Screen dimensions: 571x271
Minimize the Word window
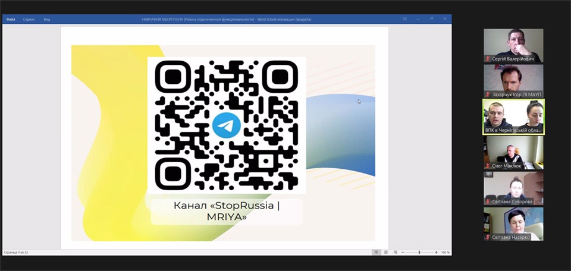click(418, 19)
